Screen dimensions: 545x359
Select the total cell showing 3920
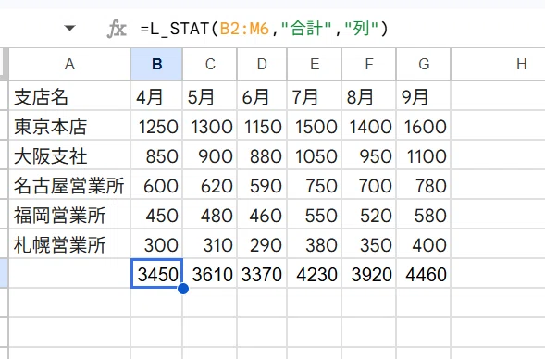(369, 274)
